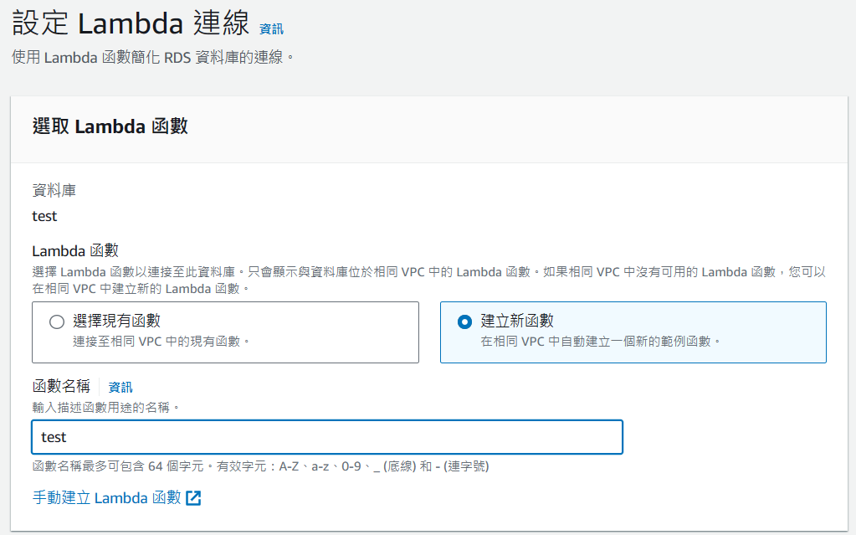Click the Lambda 函數 field label
856x535 pixels.
tap(75, 251)
